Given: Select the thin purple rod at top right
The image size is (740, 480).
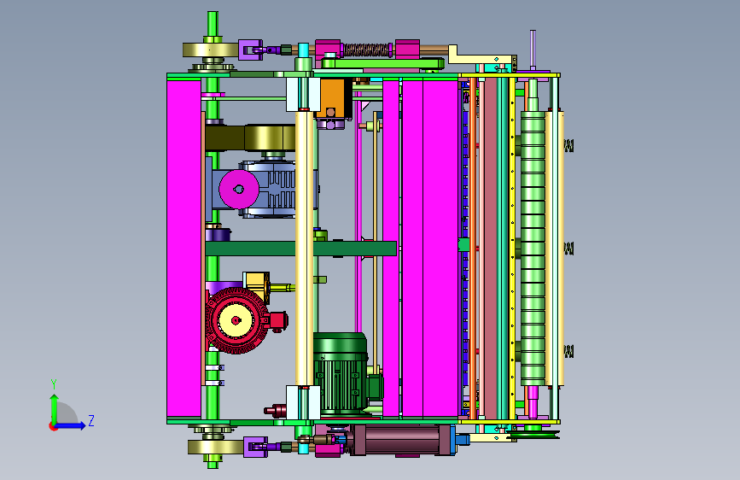Looking at the screenshot, I should tap(533, 49).
